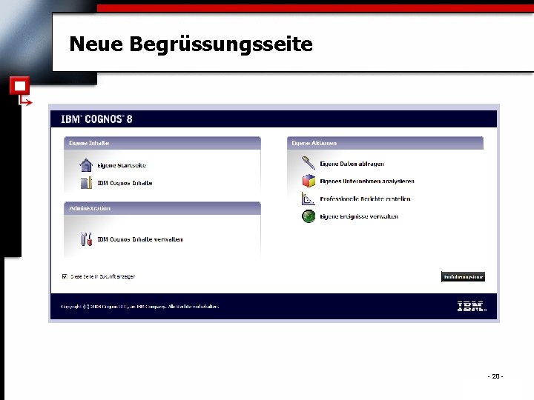Click the Eigene Inhalte panel header
Viewport: 534px width, 400px height.
pos(162,143)
